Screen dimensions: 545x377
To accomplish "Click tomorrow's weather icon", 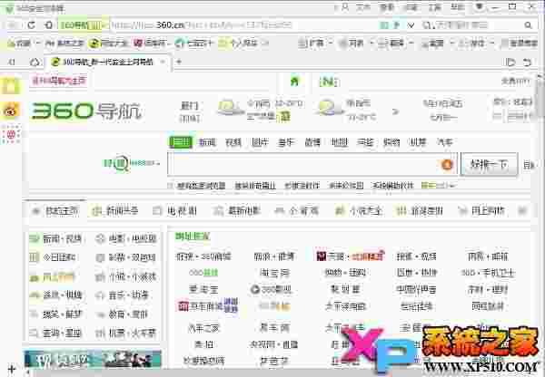I will pyautogui.click(x=328, y=108).
